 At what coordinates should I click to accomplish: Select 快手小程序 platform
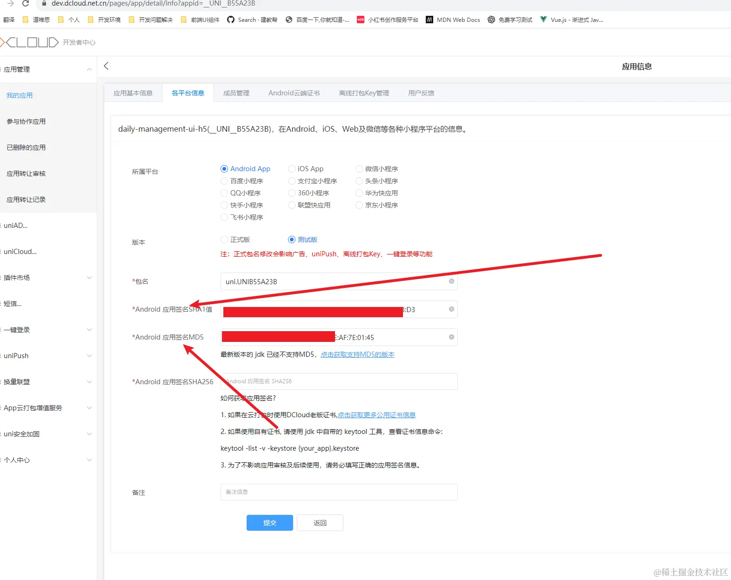point(242,205)
